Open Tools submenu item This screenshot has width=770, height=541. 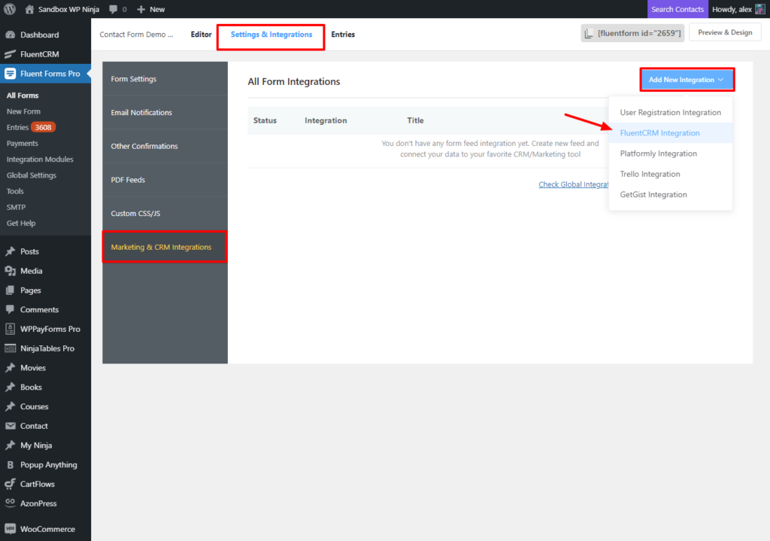click(15, 191)
